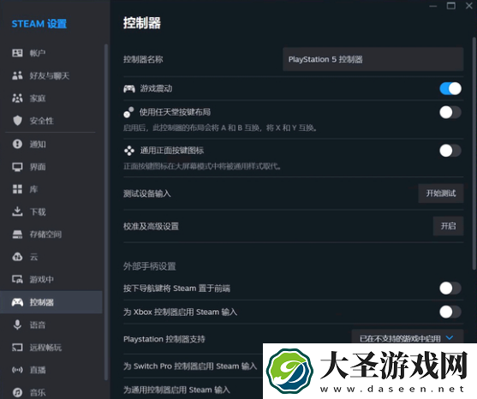The width and height of the screenshot is (477, 399).
Task: Click the 控制器 page heading
Action: click(142, 23)
